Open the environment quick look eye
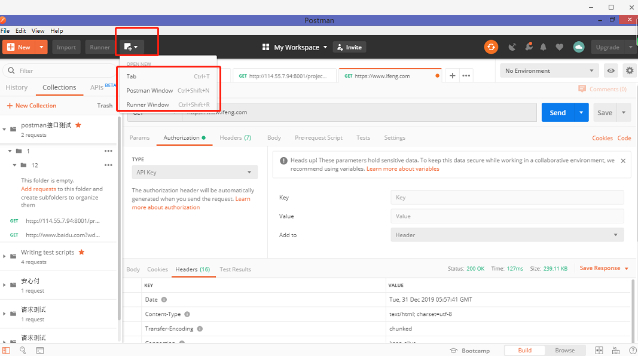Image resolution: width=638 pixels, height=356 pixels. [x=610, y=70]
